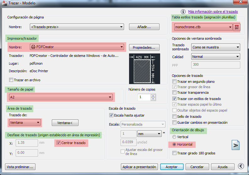Screen dimensions: 249x175
Task: Open 'Trazado sombreado' Como se muestra dropdown
Action: click(216, 47)
